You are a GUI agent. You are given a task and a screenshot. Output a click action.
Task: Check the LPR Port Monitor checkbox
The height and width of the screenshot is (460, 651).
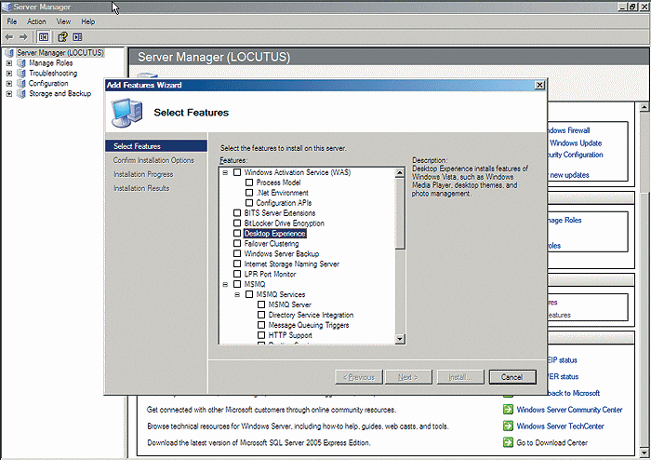tap(237, 274)
